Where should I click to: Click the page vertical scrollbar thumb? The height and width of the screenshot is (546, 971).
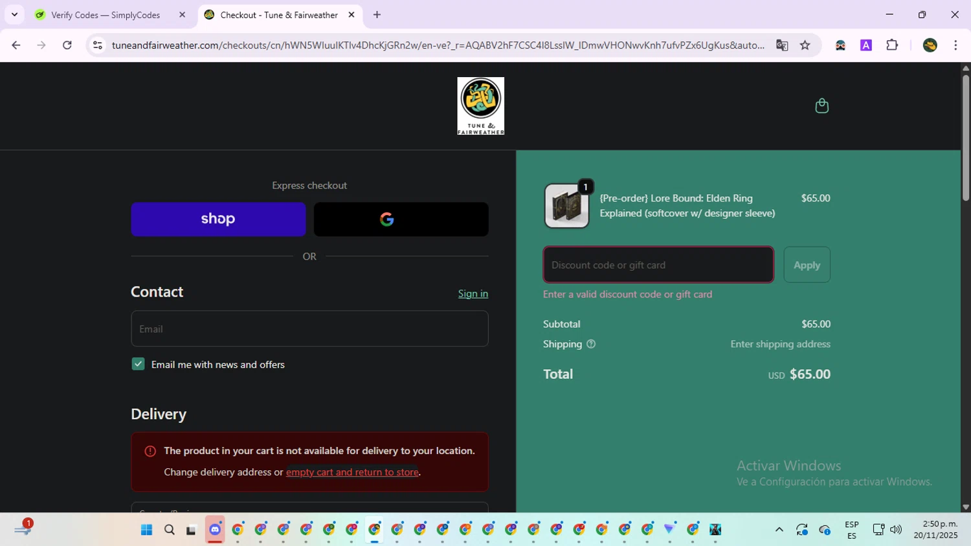965,137
